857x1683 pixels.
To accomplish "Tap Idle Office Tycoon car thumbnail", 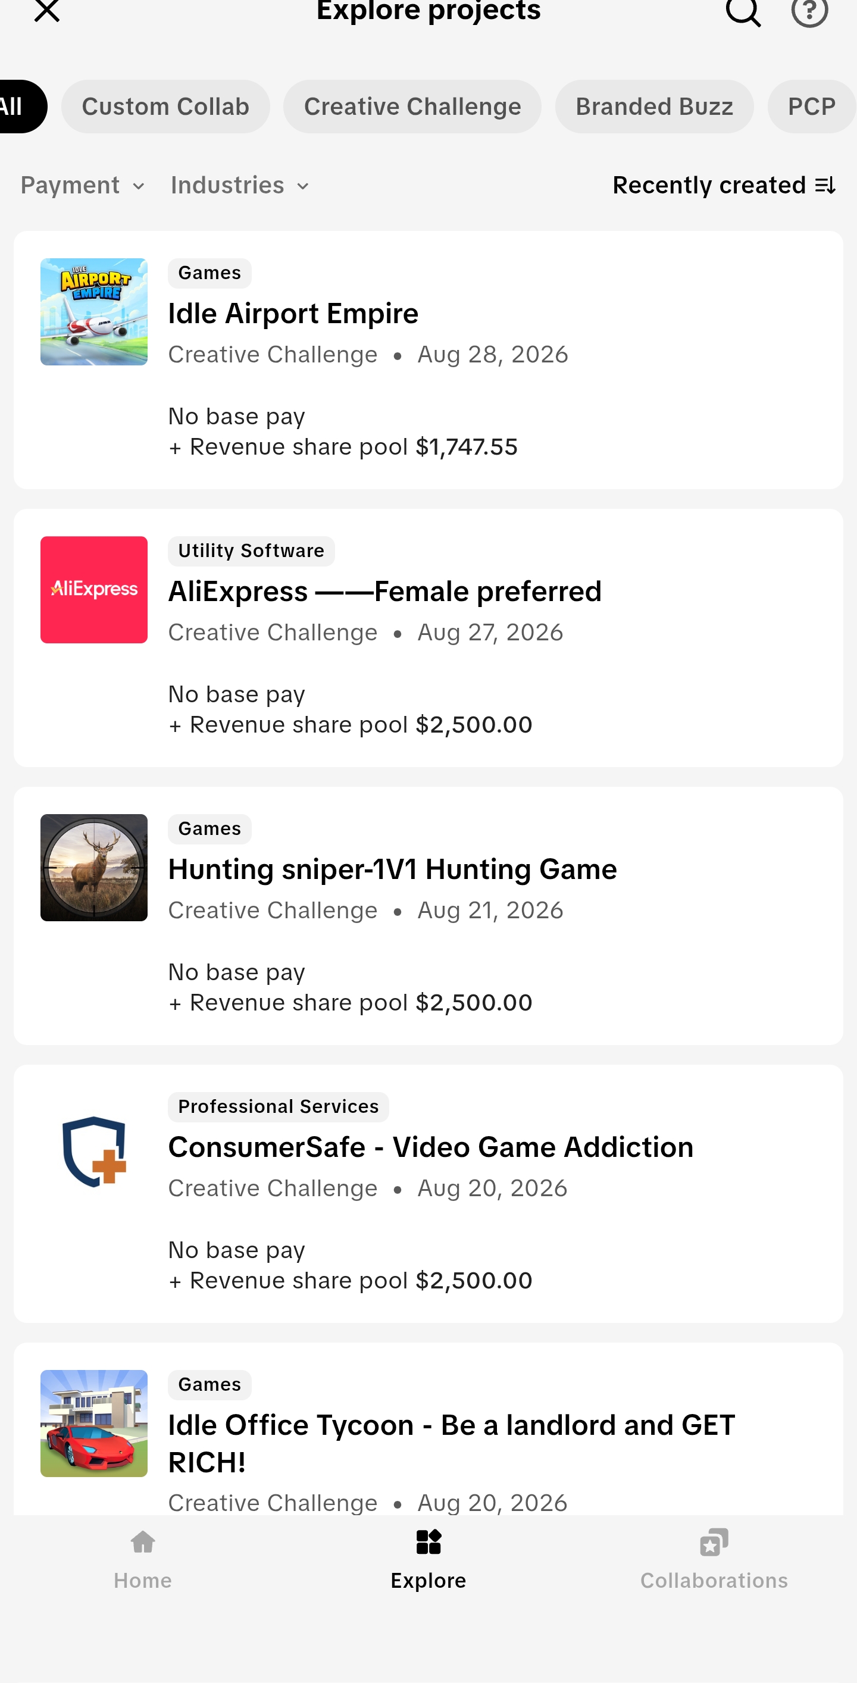I will pos(94,1423).
